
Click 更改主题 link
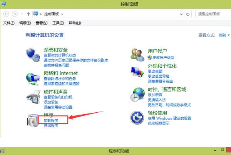point(155,72)
